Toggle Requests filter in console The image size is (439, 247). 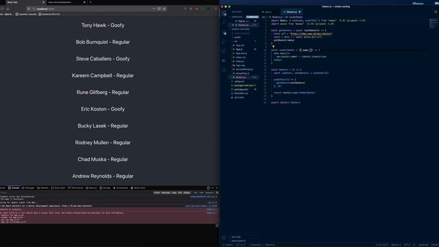(209, 193)
